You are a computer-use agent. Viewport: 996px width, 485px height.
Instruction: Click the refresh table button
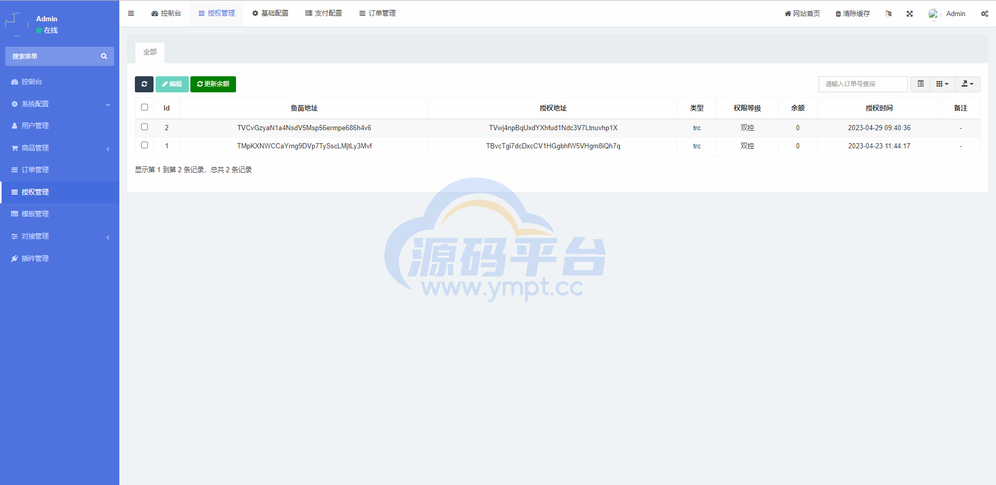(x=144, y=84)
